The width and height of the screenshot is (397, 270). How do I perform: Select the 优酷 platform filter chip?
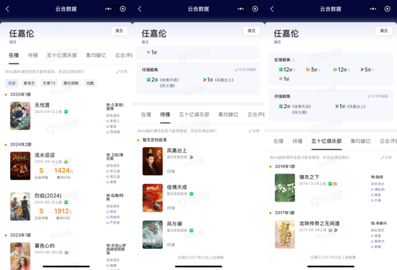click(x=90, y=83)
